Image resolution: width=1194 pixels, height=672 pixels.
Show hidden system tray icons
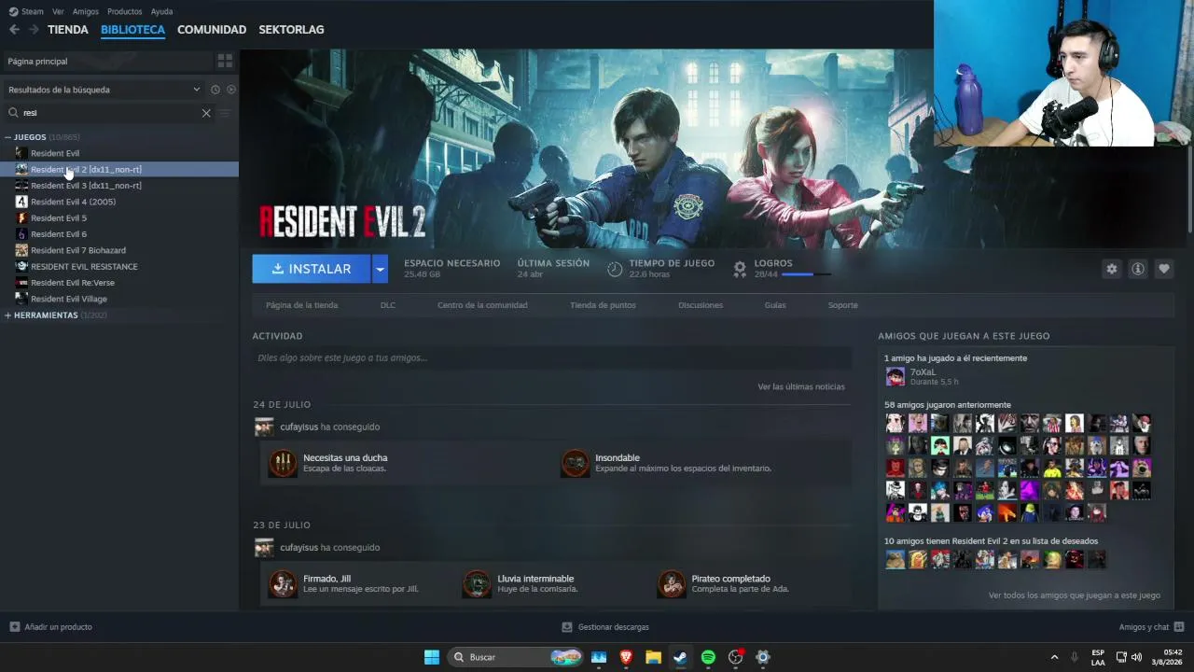coord(1055,657)
